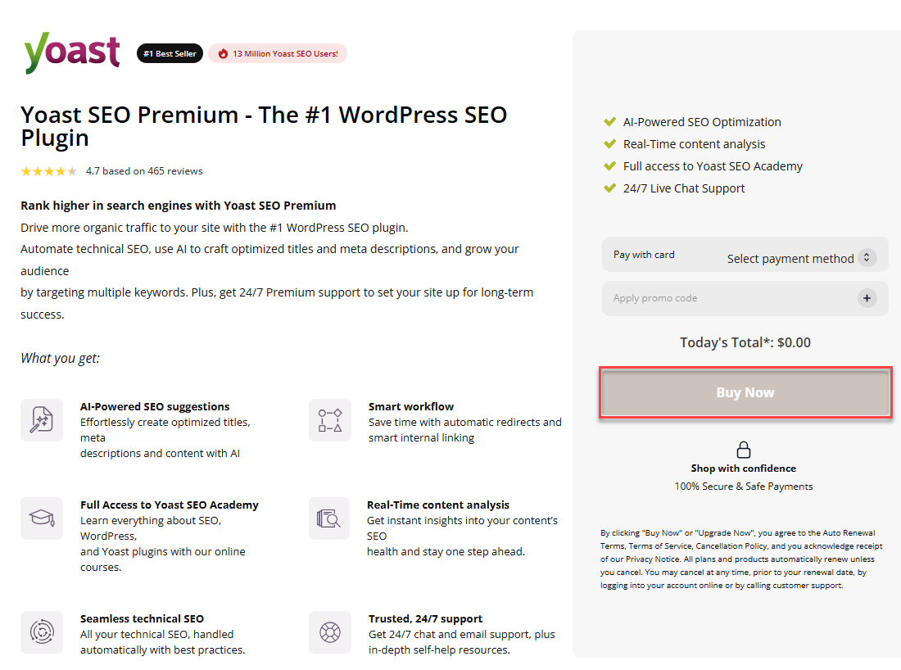Click the chevron on the payment method selector

867,258
